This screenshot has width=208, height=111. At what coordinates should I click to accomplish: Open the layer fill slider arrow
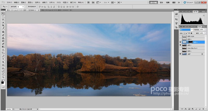click(205, 33)
